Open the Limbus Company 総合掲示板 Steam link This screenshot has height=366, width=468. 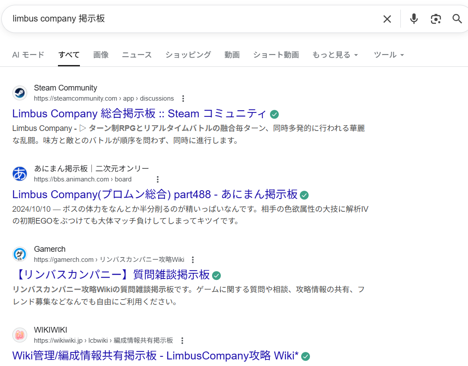139,113
